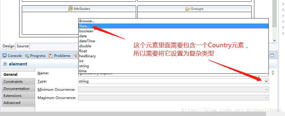Open the Problems view tab
Viewport: 285px width, 116px height.
coord(59,56)
